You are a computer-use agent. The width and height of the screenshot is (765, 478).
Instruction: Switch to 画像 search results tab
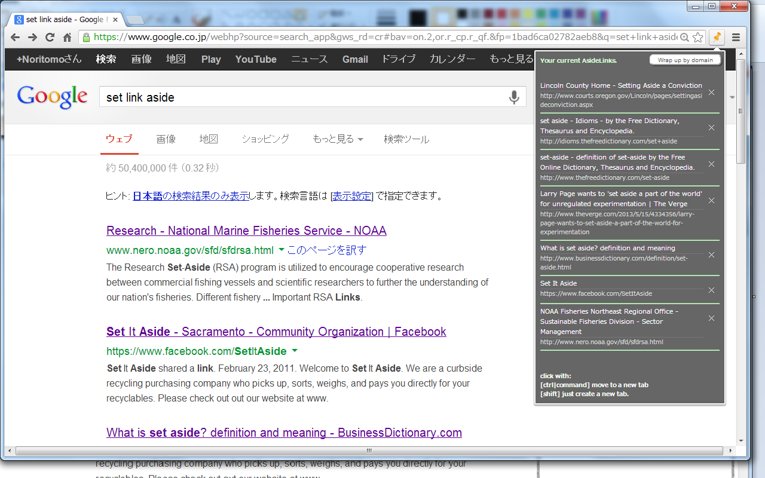point(166,139)
